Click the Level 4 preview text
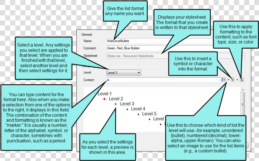The width and height of the screenshot is (259, 161). pos(138,109)
